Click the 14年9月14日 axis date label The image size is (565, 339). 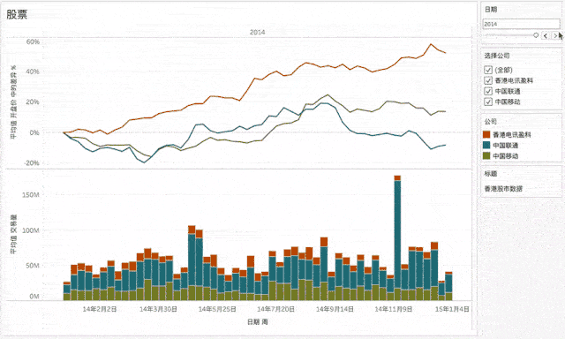(x=335, y=309)
